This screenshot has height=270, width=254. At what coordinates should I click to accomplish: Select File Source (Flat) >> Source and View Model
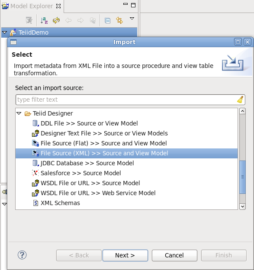(104, 144)
